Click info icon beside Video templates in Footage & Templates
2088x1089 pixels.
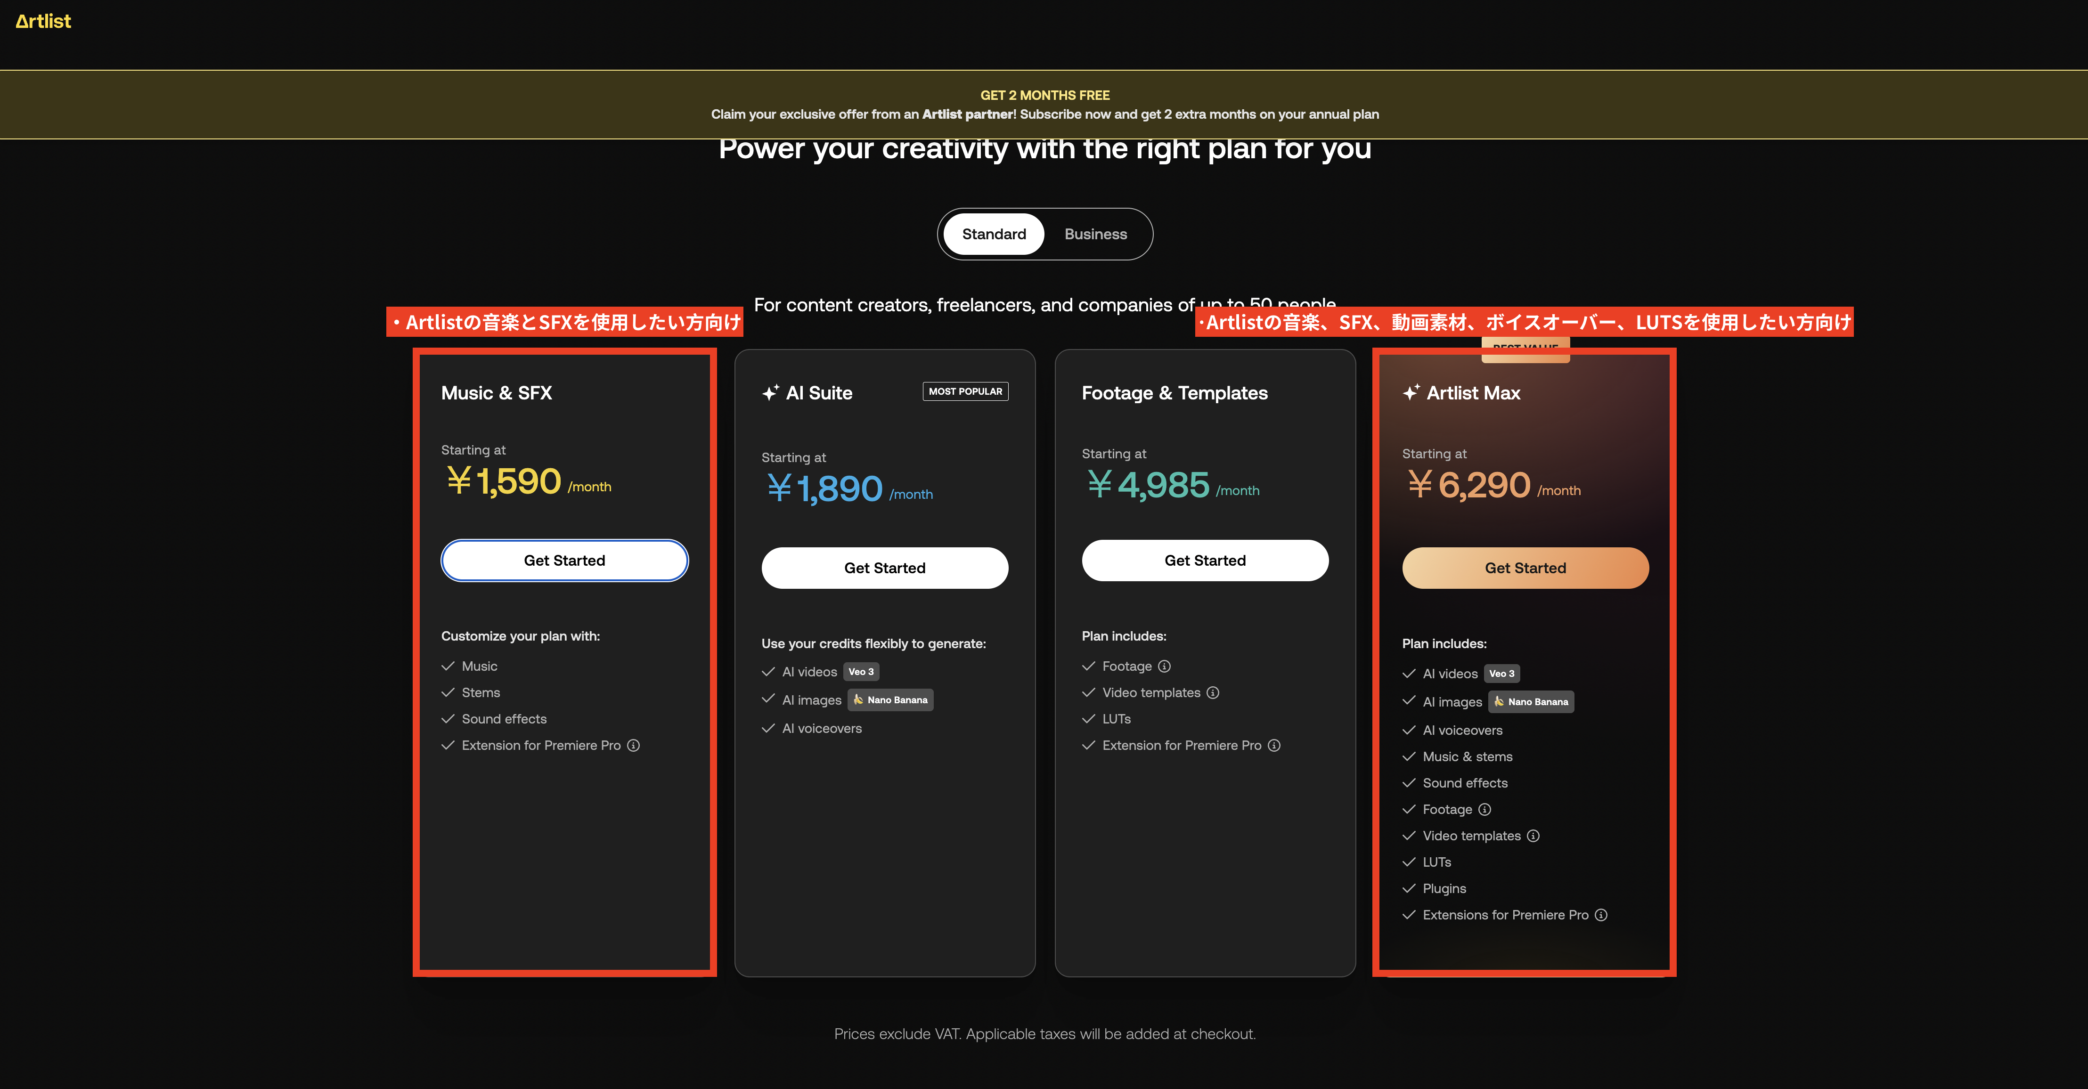tap(1213, 693)
